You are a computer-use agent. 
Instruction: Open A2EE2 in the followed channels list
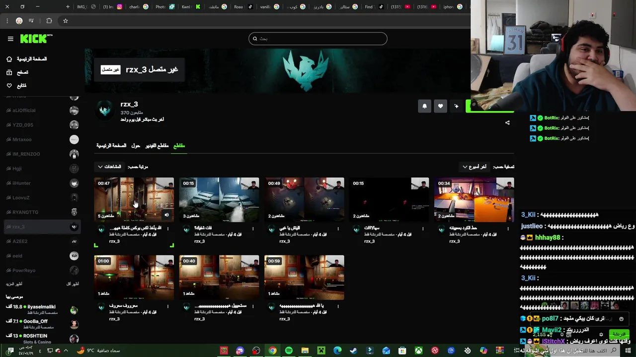point(42,241)
